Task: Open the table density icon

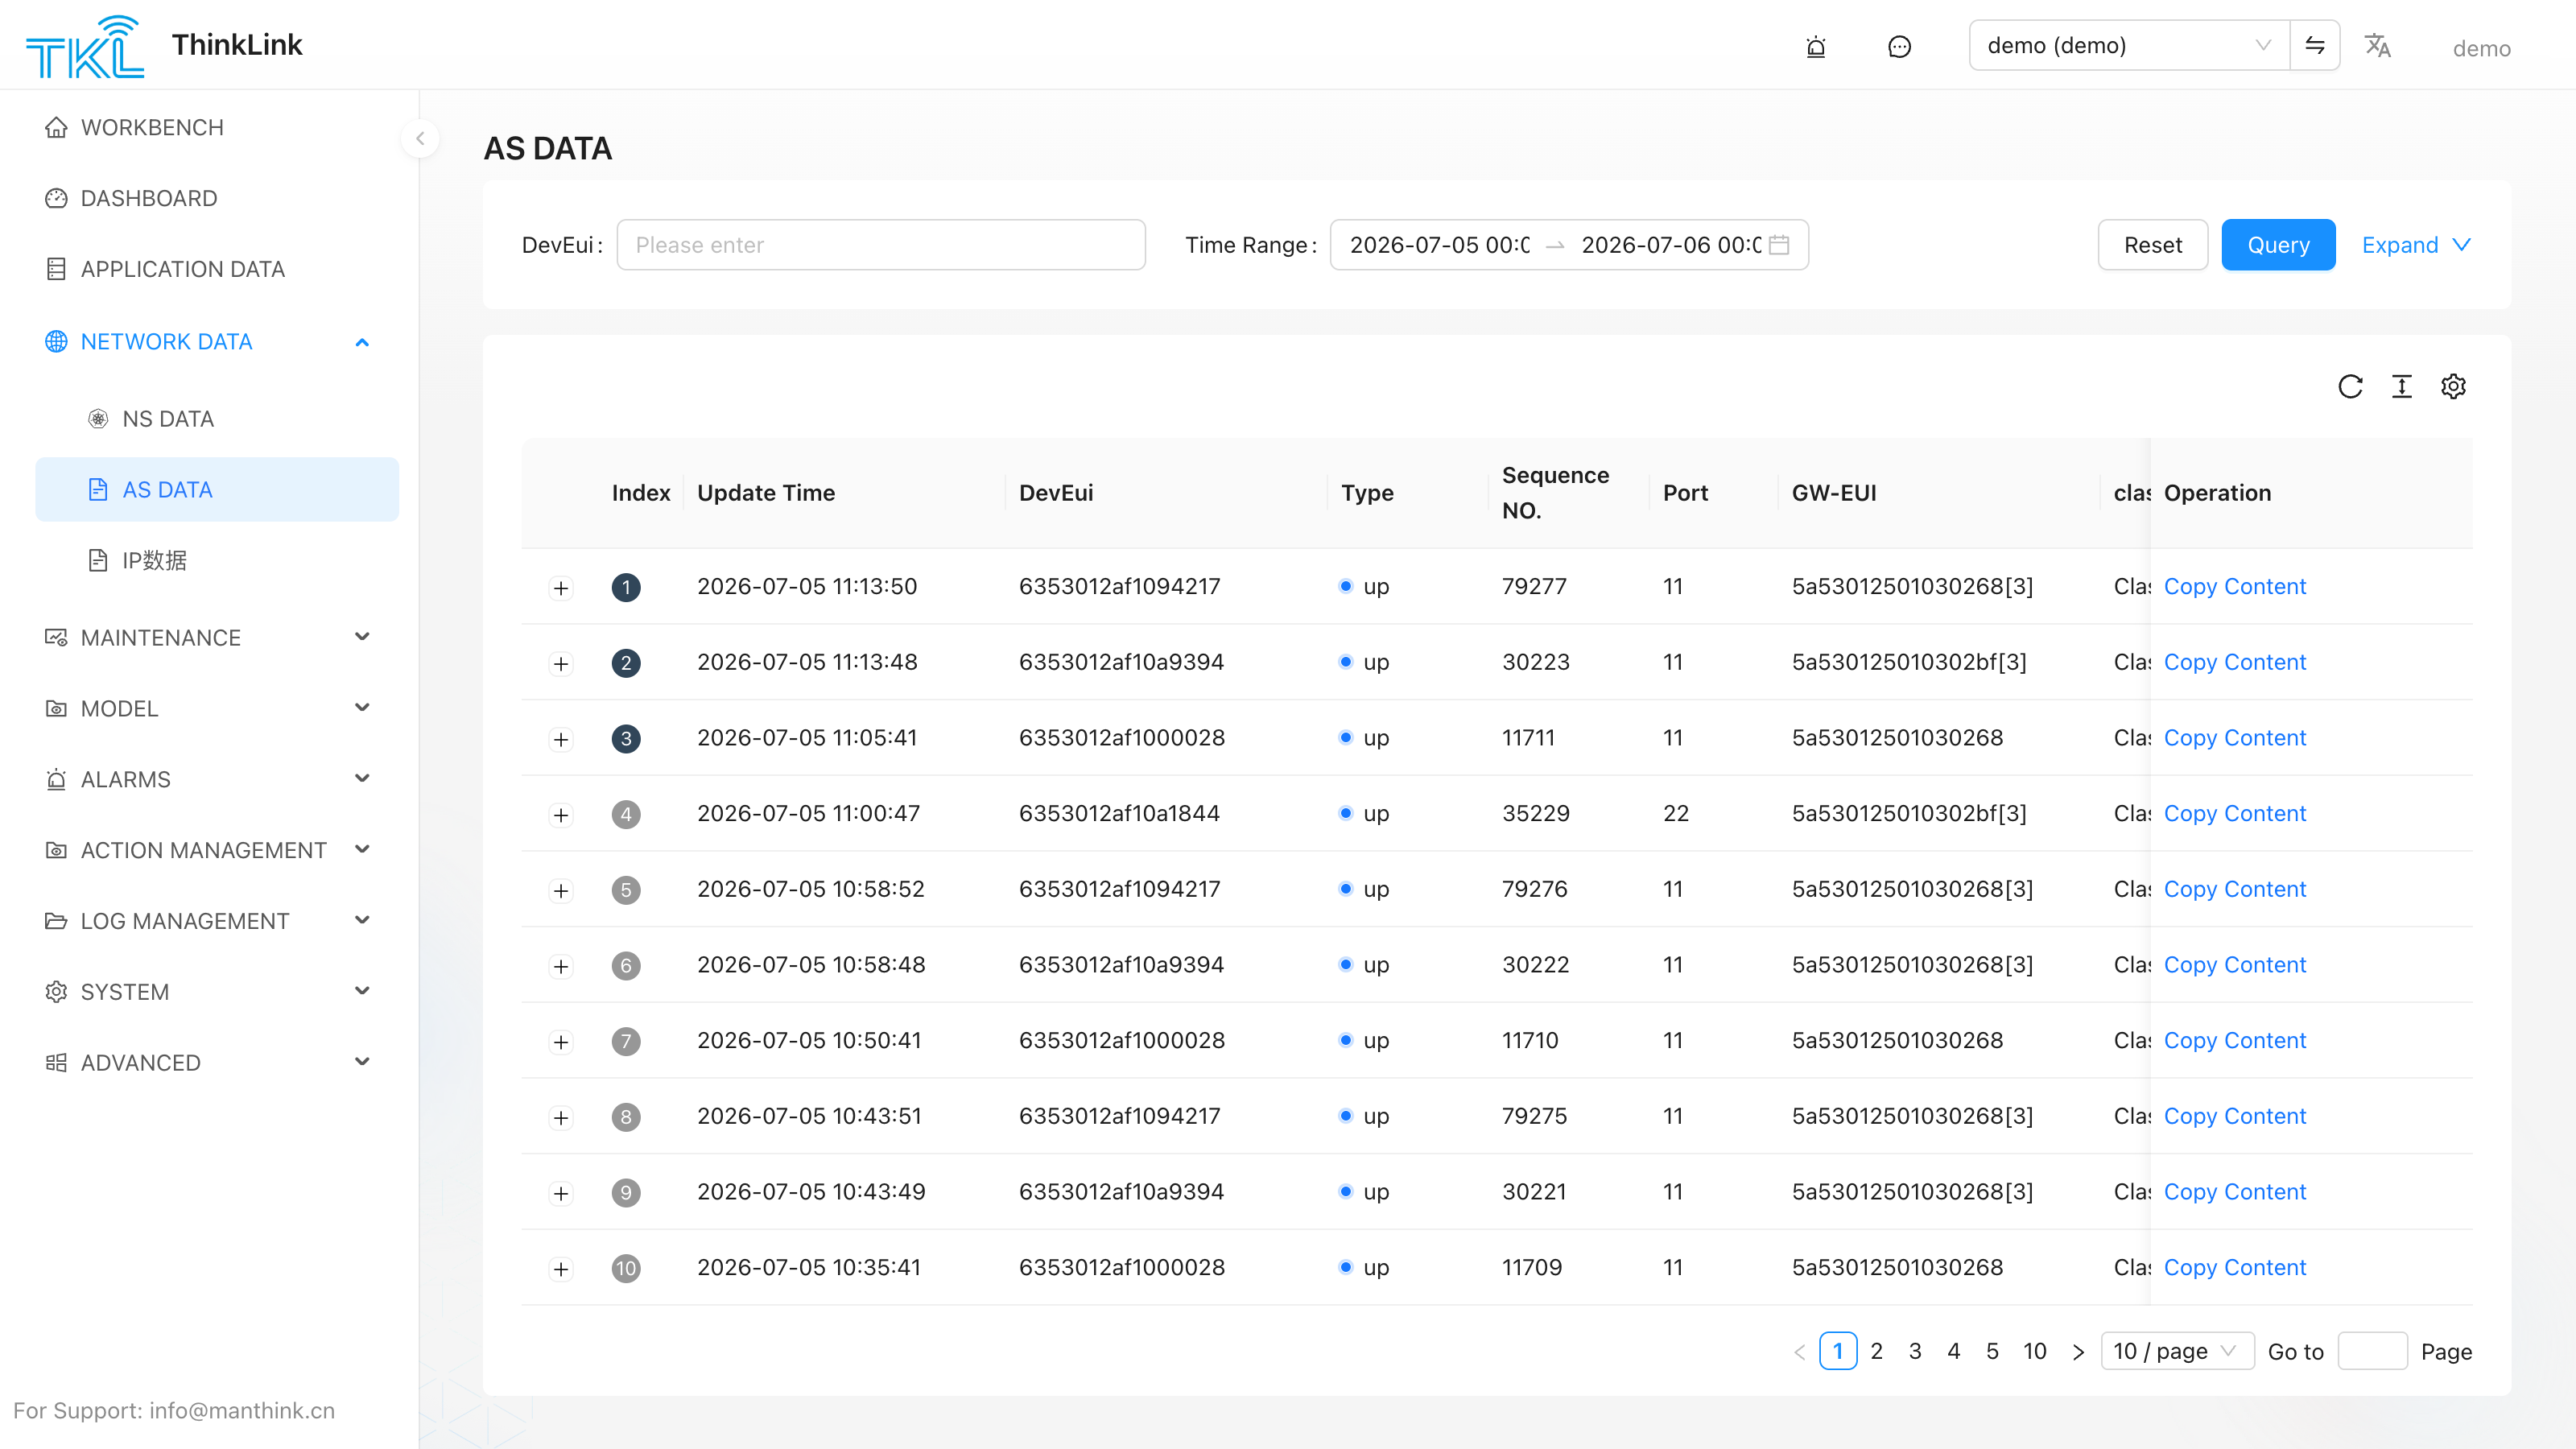Action: tap(2402, 386)
